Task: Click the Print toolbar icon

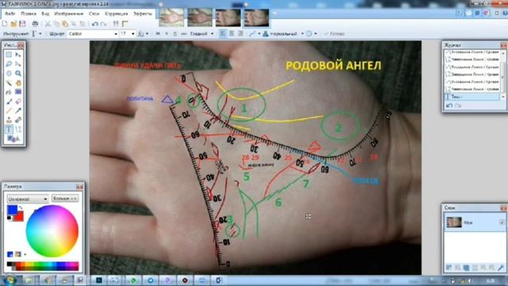Action: [35, 24]
